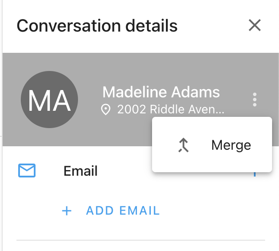This screenshot has height=251, width=279.
Task: Click the plus icon beside ADD EMAIL
Action: coord(67,211)
